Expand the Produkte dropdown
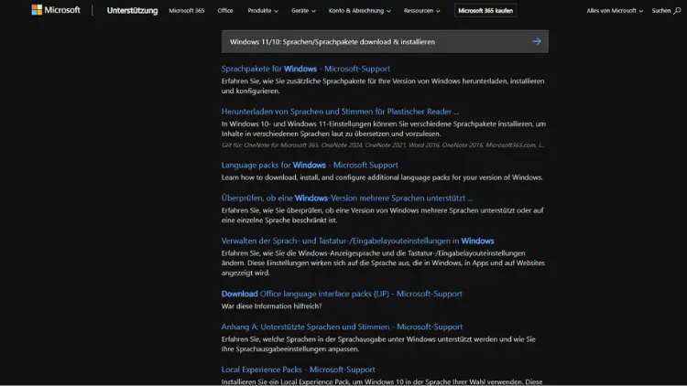Viewport: 687px width, 386px height. [263, 10]
